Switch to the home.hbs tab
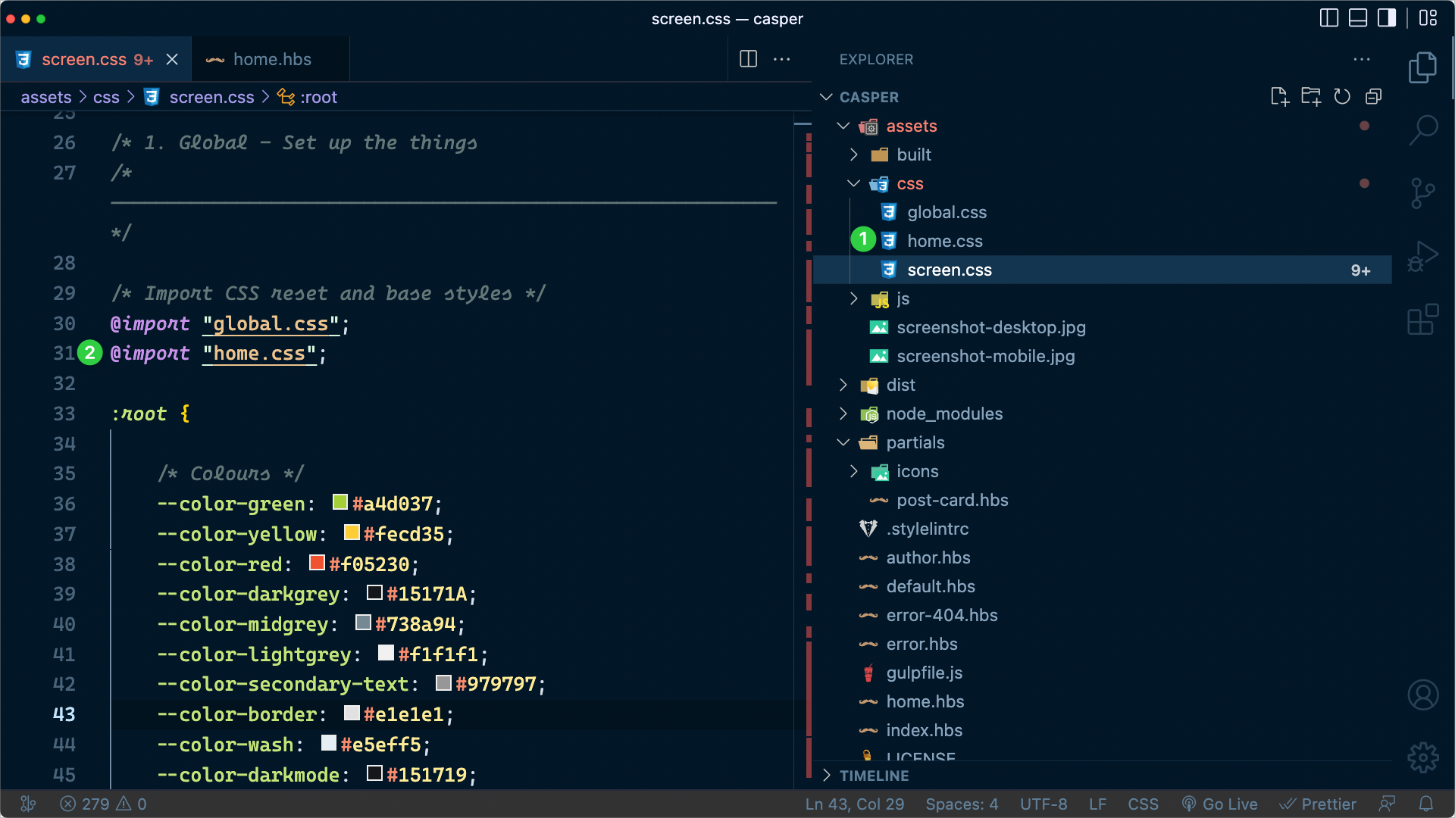The image size is (1455, 818). coord(271,59)
